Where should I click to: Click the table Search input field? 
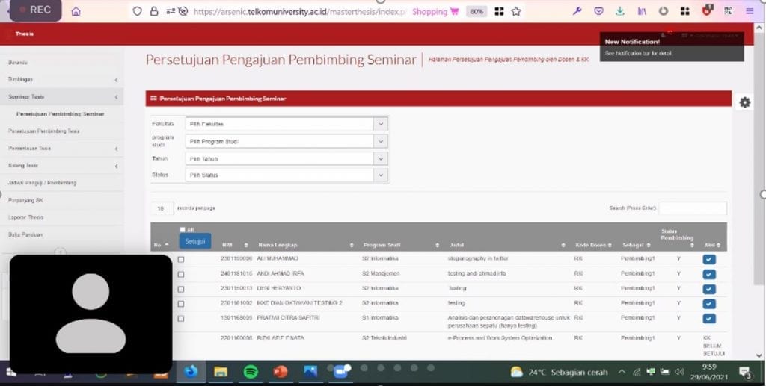point(692,208)
